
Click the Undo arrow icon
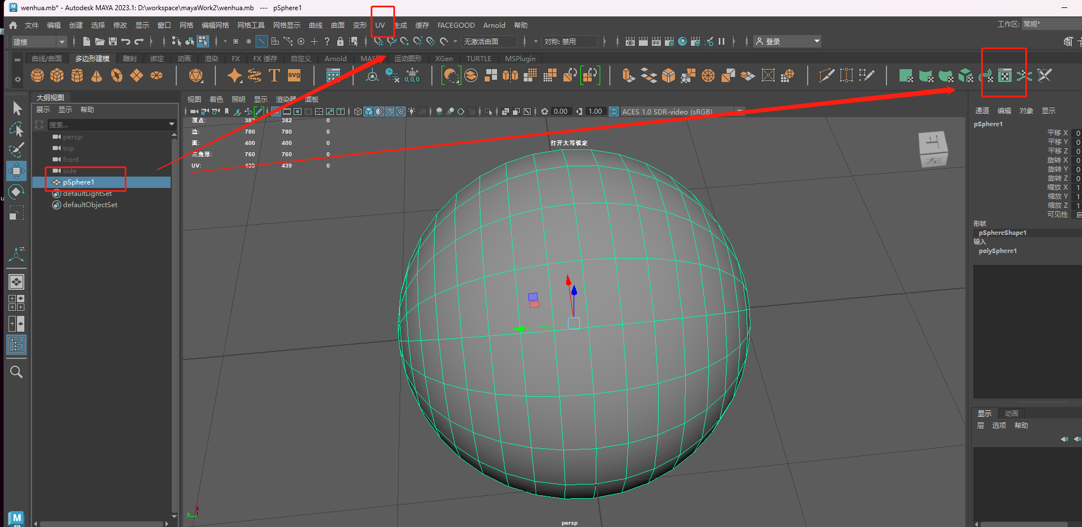126,41
